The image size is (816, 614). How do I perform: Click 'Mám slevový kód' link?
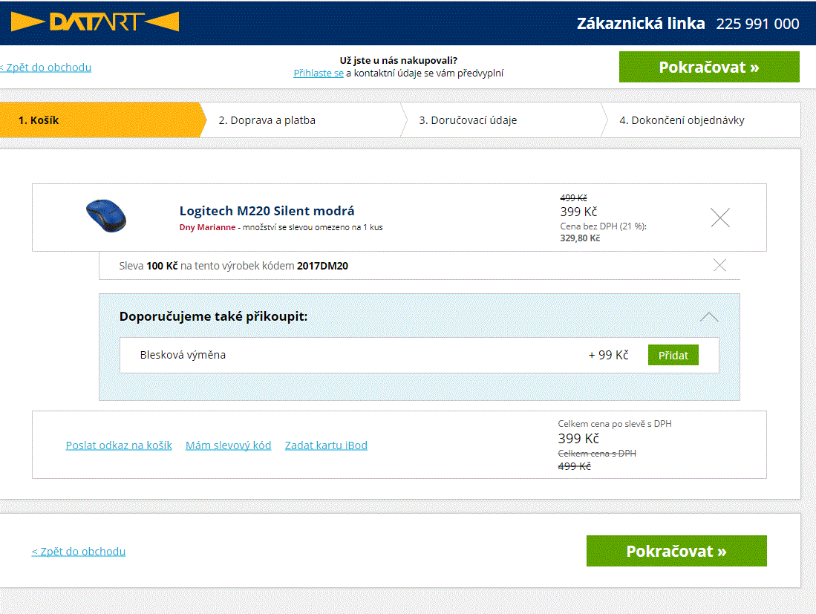(229, 445)
